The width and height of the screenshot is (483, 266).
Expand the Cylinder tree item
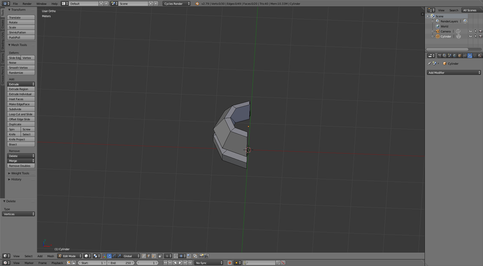433,36
